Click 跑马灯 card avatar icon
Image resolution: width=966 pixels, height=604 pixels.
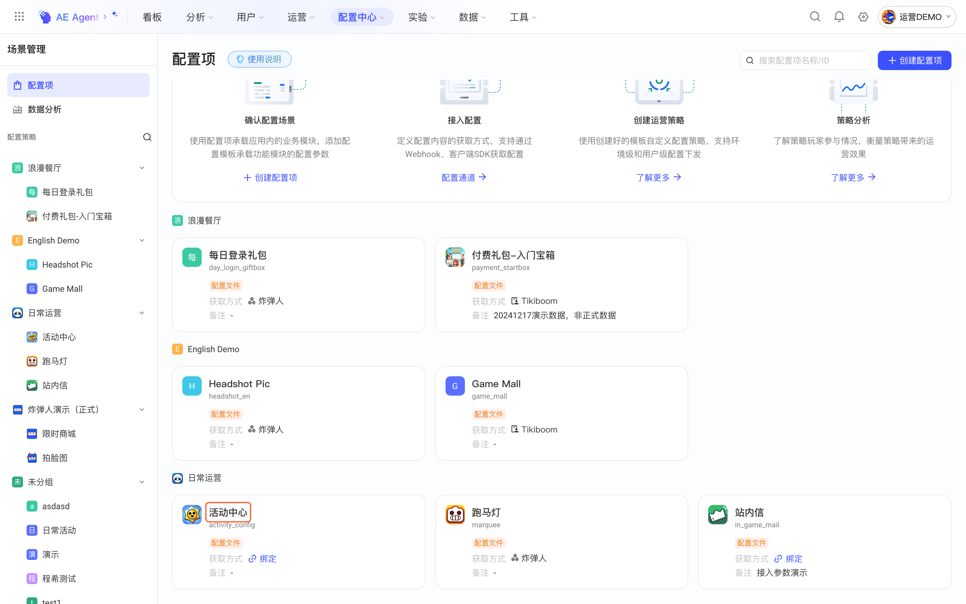tap(455, 515)
